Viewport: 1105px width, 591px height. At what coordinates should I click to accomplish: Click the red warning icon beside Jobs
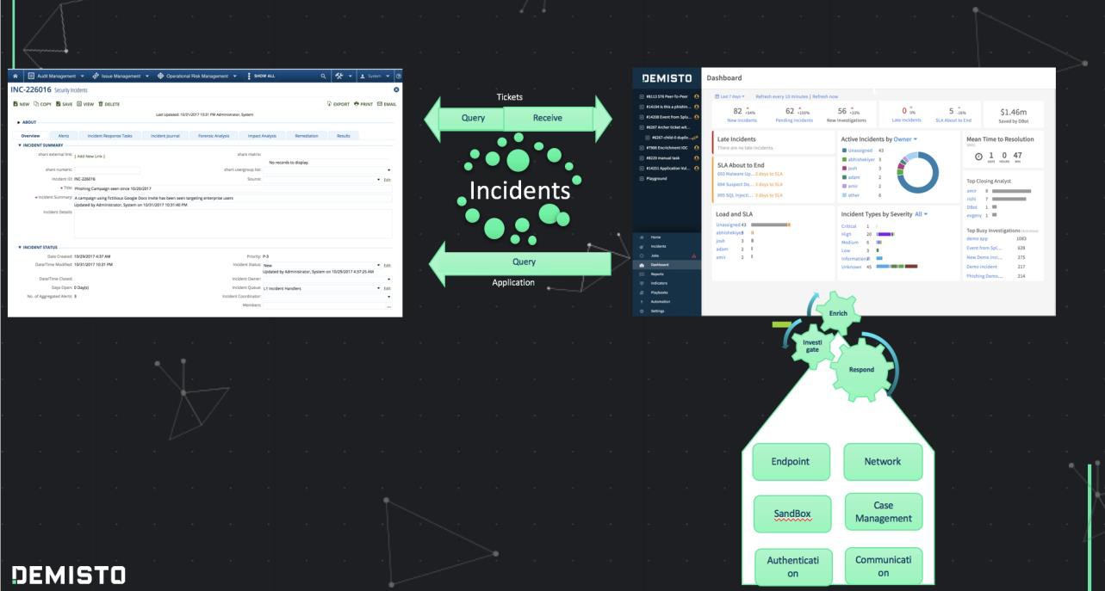click(x=693, y=255)
